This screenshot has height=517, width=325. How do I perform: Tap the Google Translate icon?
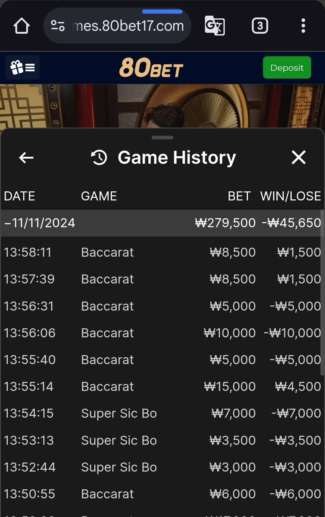point(215,26)
